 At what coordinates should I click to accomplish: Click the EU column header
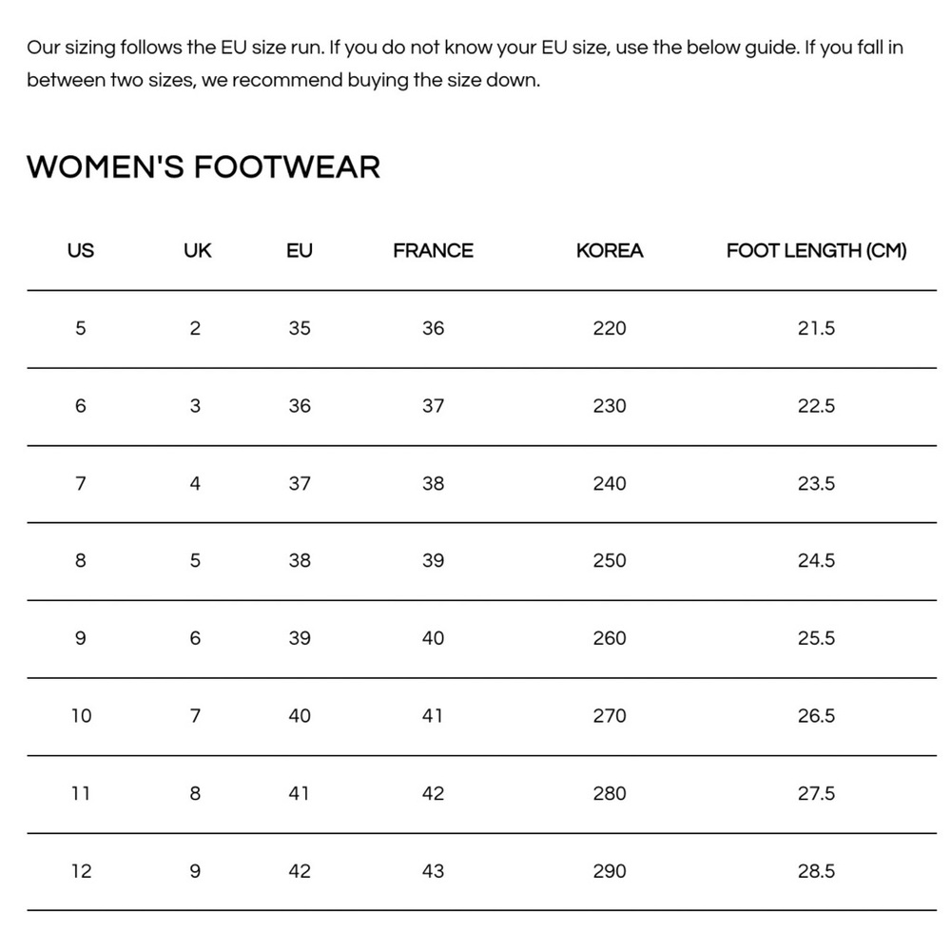[x=299, y=251]
